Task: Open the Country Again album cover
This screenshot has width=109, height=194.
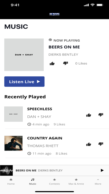Action: [x=13, y=143]
